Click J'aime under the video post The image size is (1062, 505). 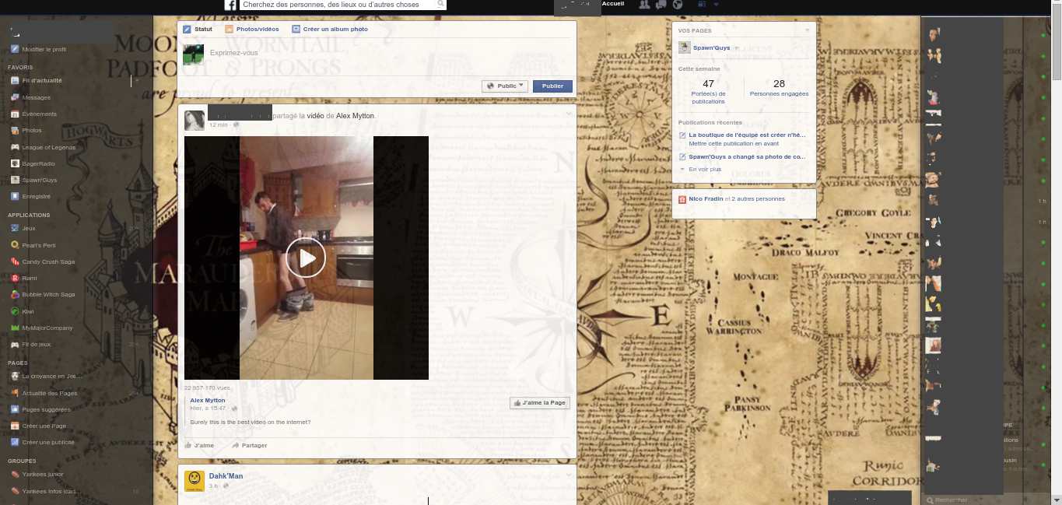(x=199, y=445)
